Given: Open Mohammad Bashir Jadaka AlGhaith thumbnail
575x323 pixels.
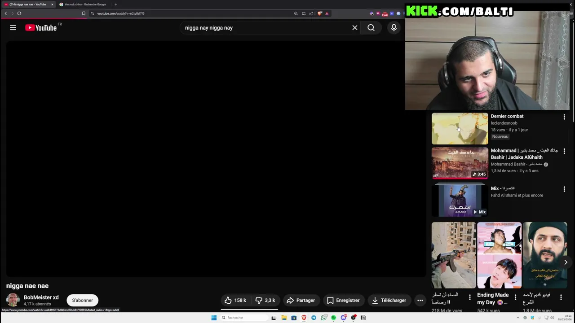Looking at the screenshot, I should pos(460,163).
